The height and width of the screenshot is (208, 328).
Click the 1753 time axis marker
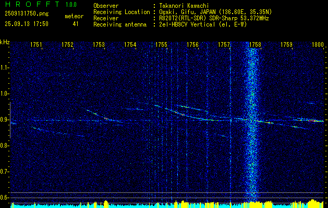pos(99,45)
